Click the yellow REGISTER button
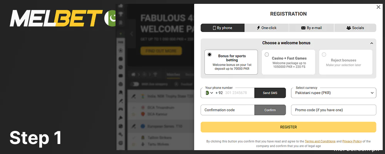 pos(288,127)
